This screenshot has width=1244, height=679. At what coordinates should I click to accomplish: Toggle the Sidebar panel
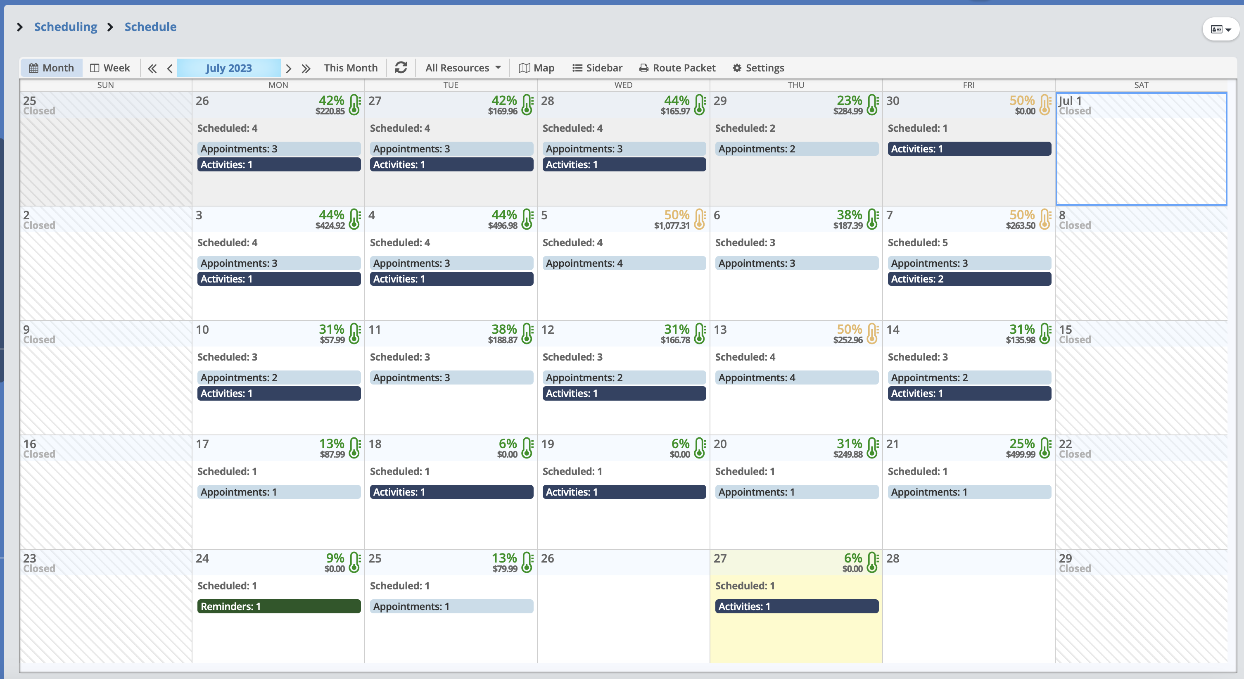coord(597,68)
